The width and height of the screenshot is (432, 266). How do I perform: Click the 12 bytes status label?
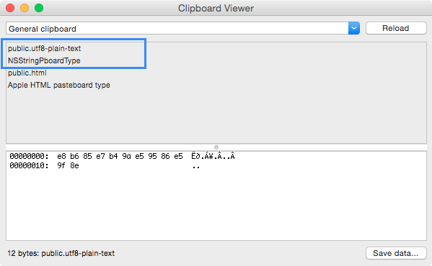[61, 253]
